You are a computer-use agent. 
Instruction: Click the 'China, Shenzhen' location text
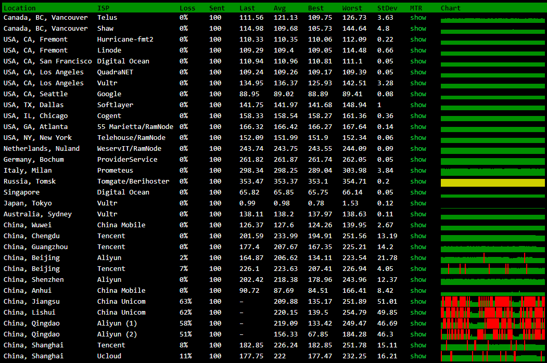pos(33,280)
